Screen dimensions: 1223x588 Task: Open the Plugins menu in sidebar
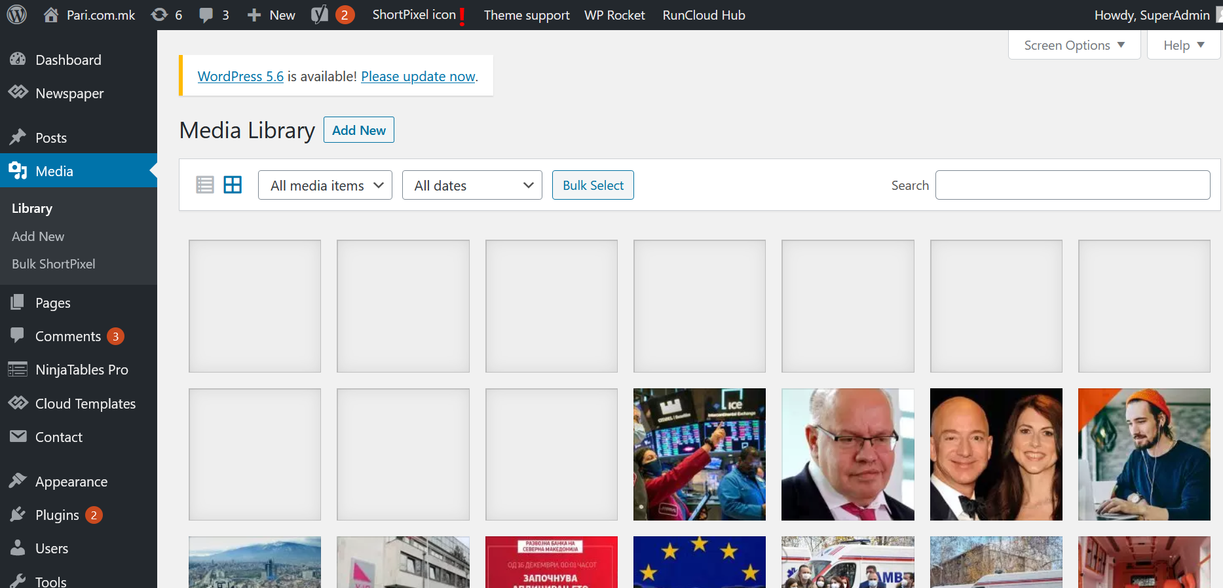57,515
